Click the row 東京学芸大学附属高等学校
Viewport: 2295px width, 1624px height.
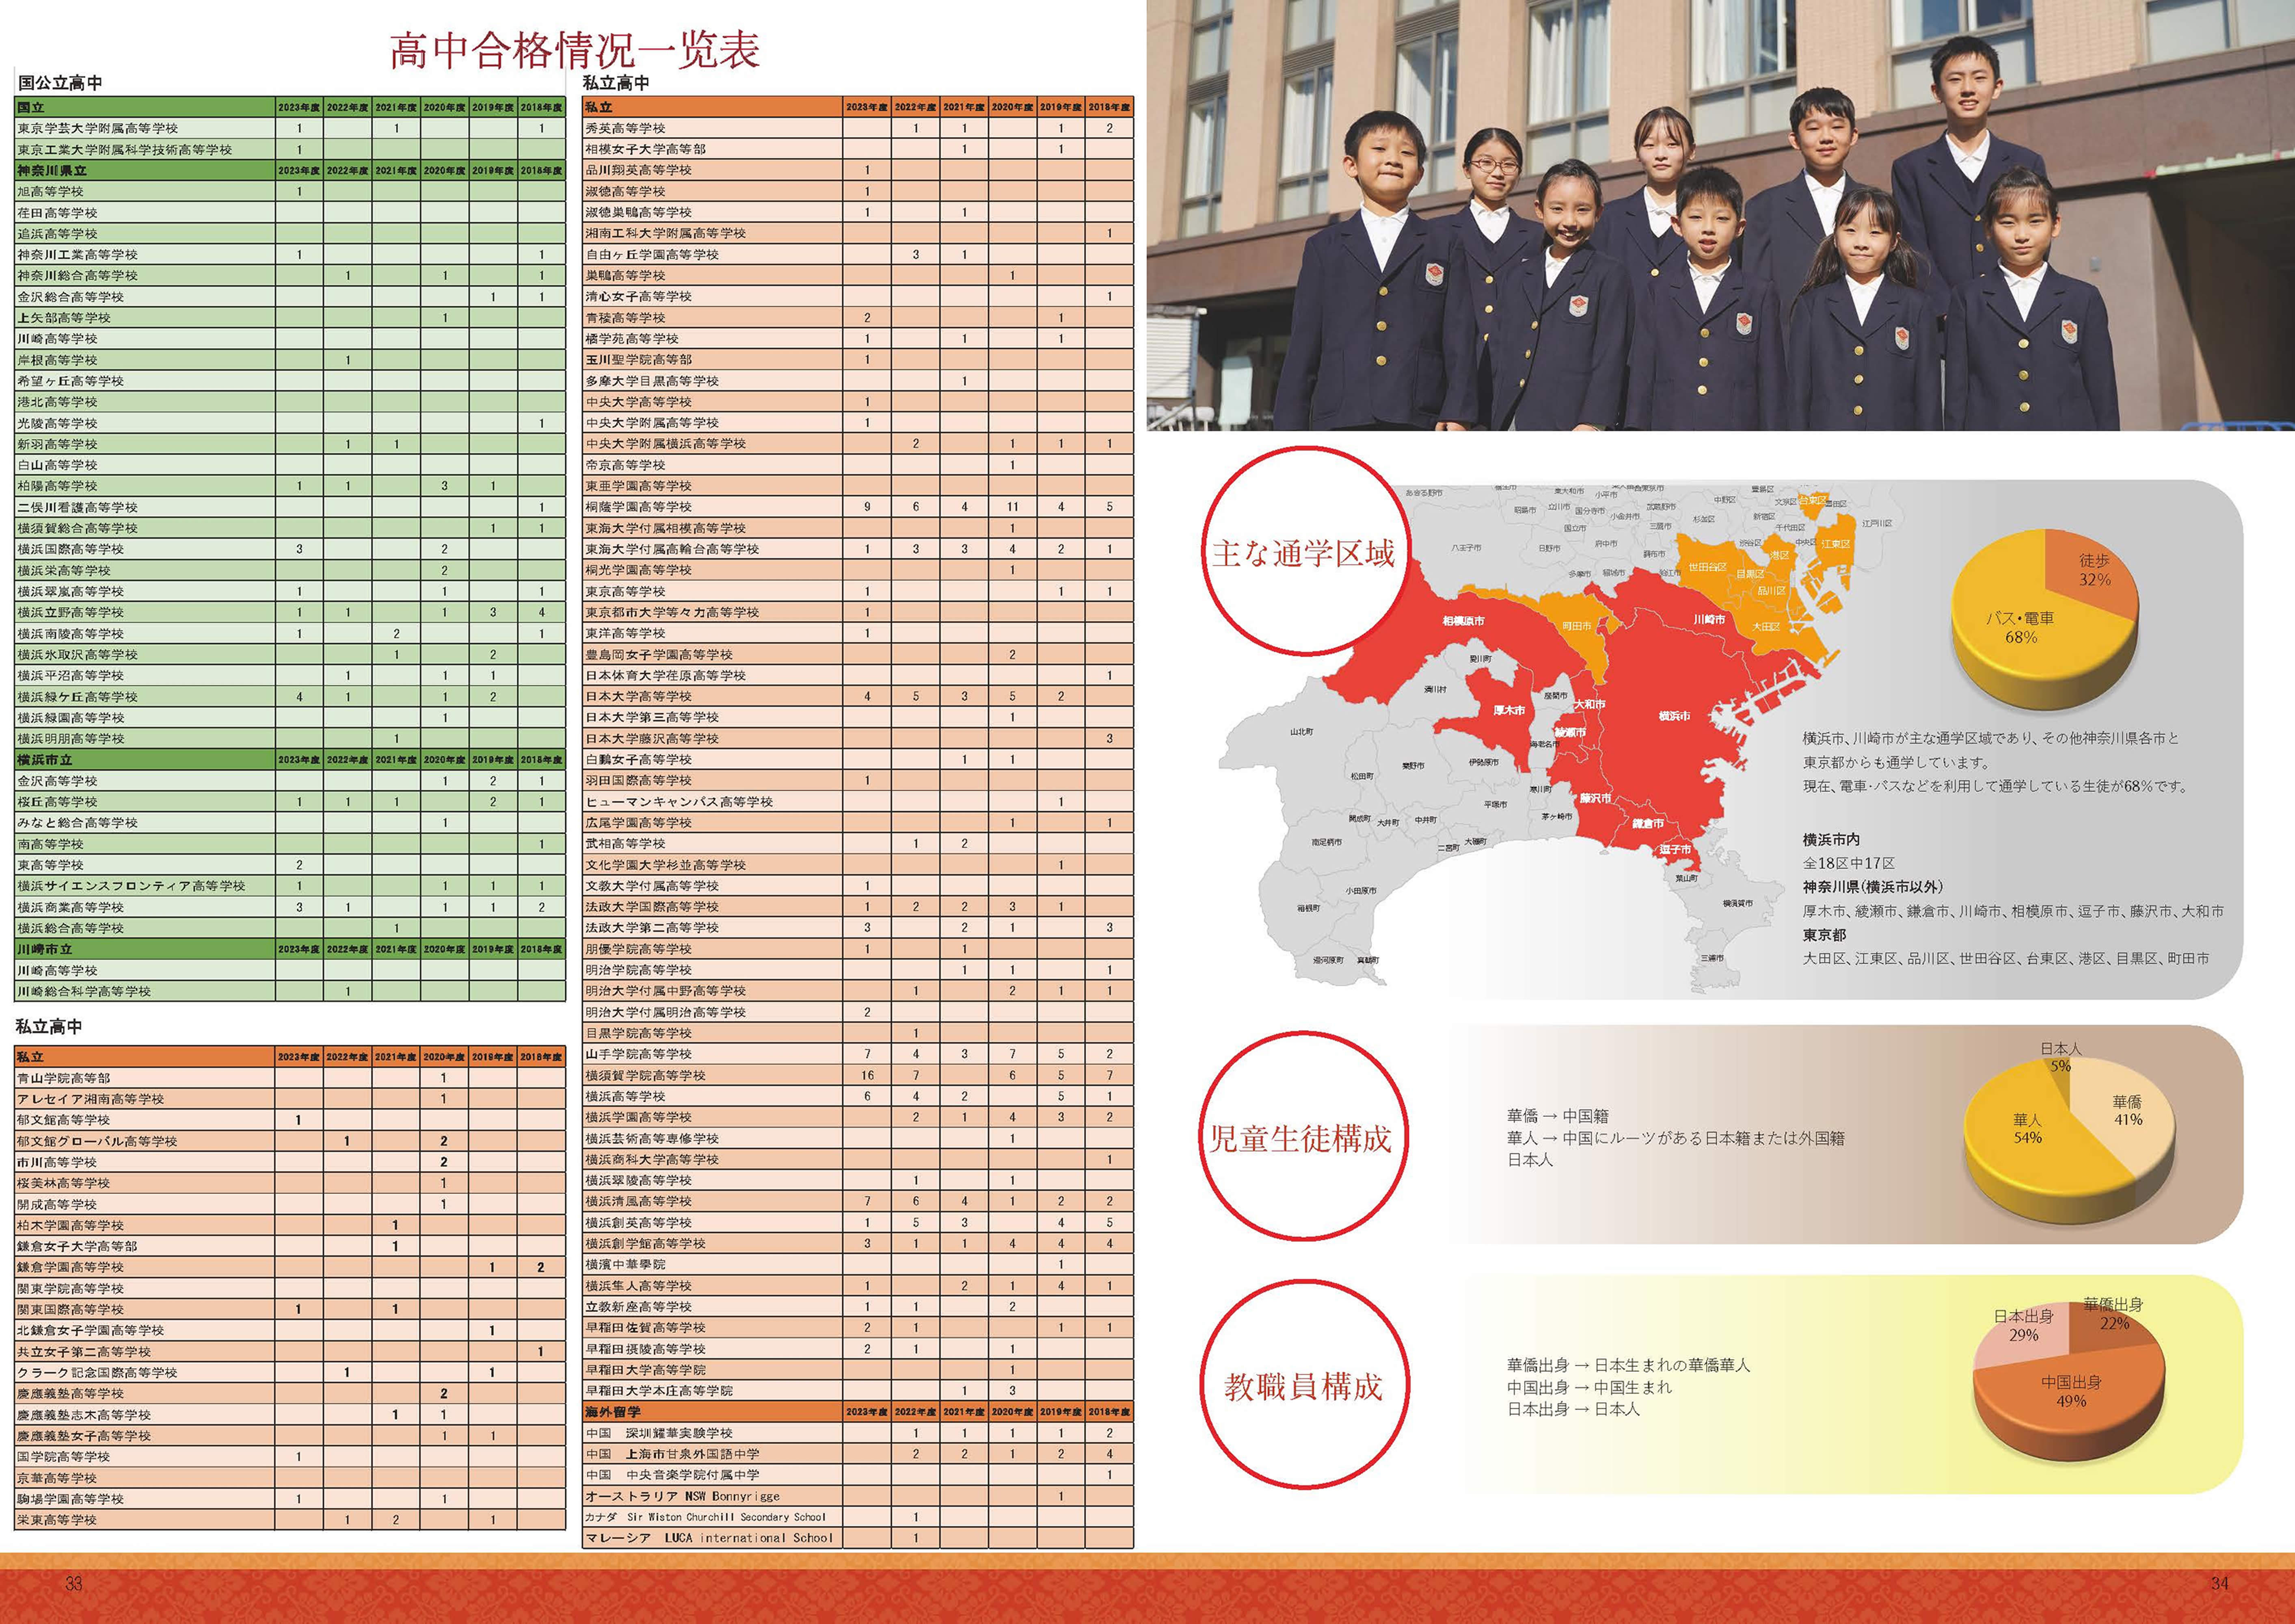tap(290, 128)
